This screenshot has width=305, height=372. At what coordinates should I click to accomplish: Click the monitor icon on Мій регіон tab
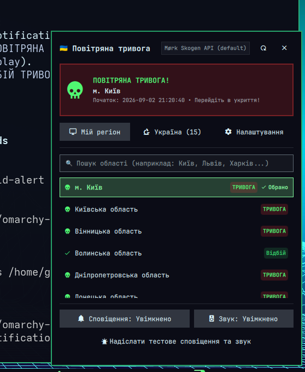73,131
